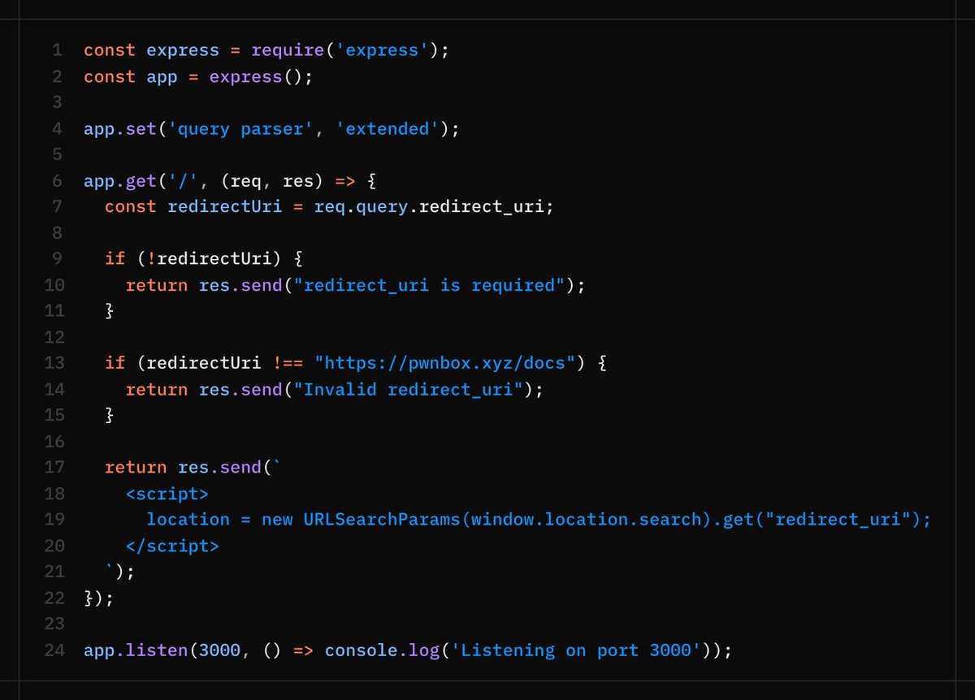
Task: Click window.location.search on line 19
Action: (587, 519)
